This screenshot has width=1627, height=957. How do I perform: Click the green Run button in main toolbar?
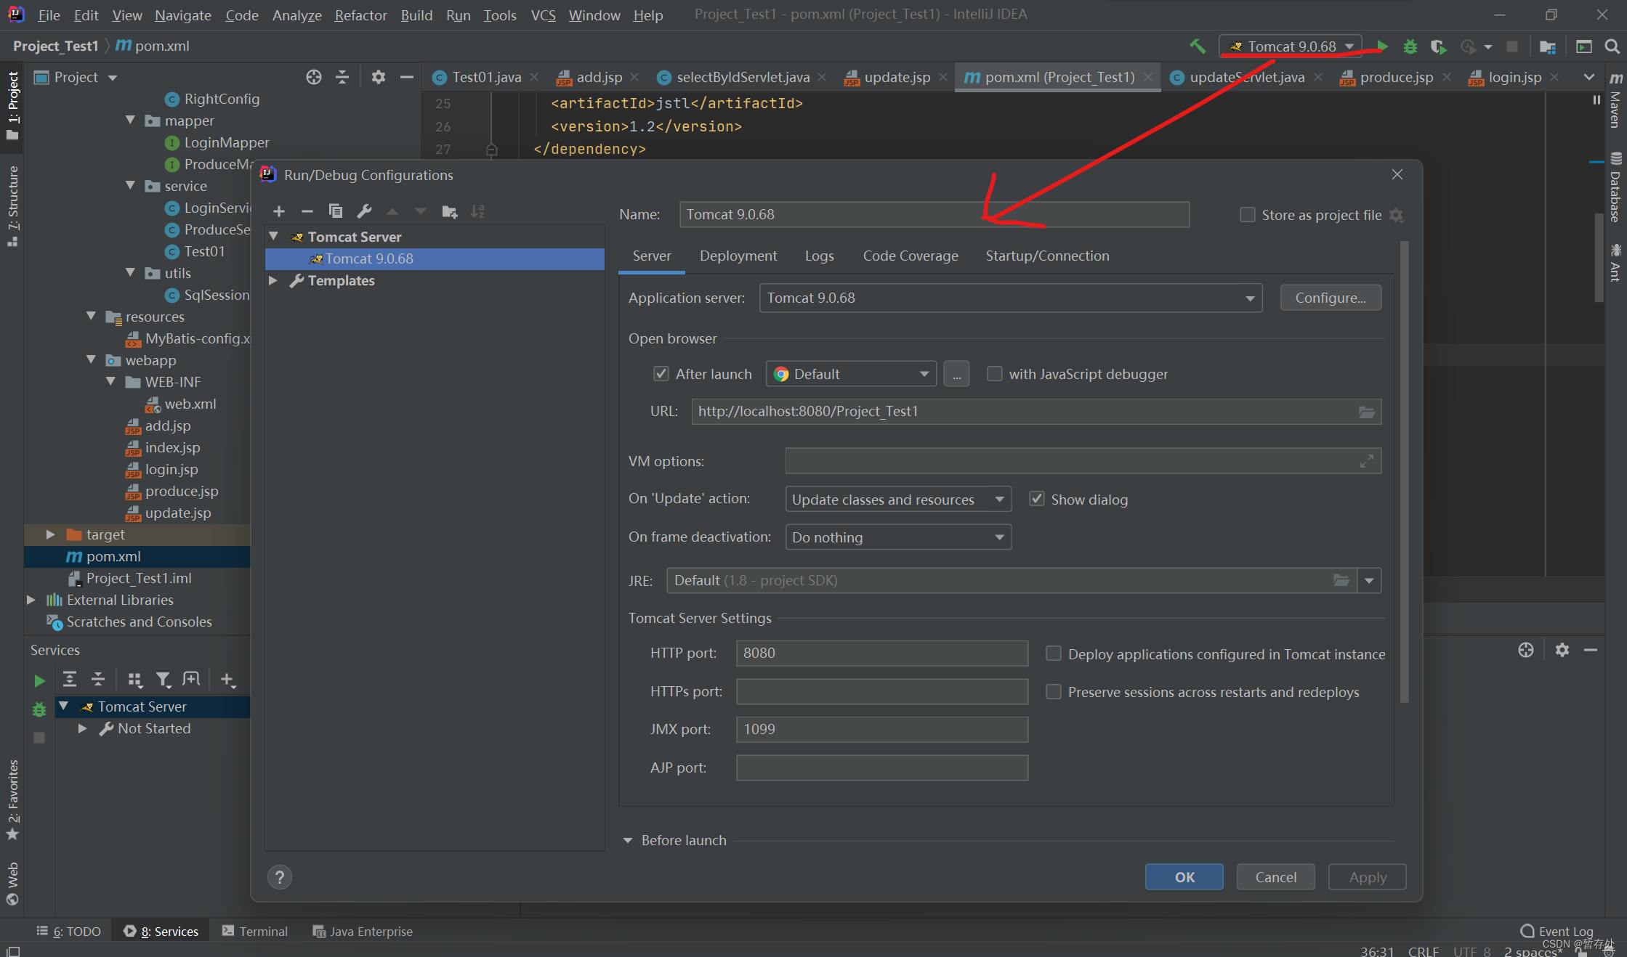coord(1382,46)
